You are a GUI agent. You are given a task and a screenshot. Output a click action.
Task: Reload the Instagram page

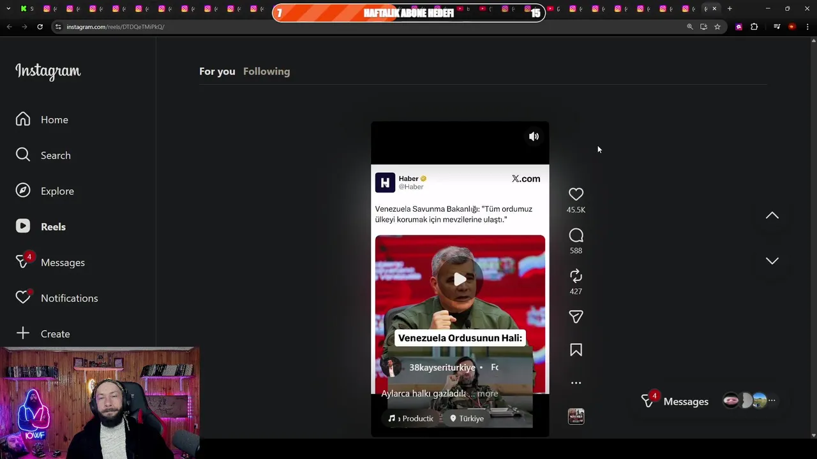tap(40, 27)
